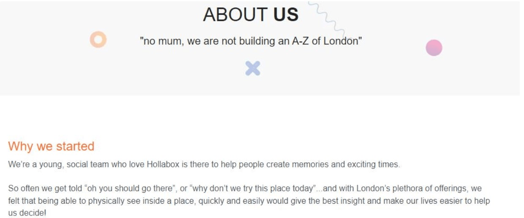Click the bold US in the heading
Image resolution: width=524 pixels, height=218 pixels.
[x=286, y=15]
